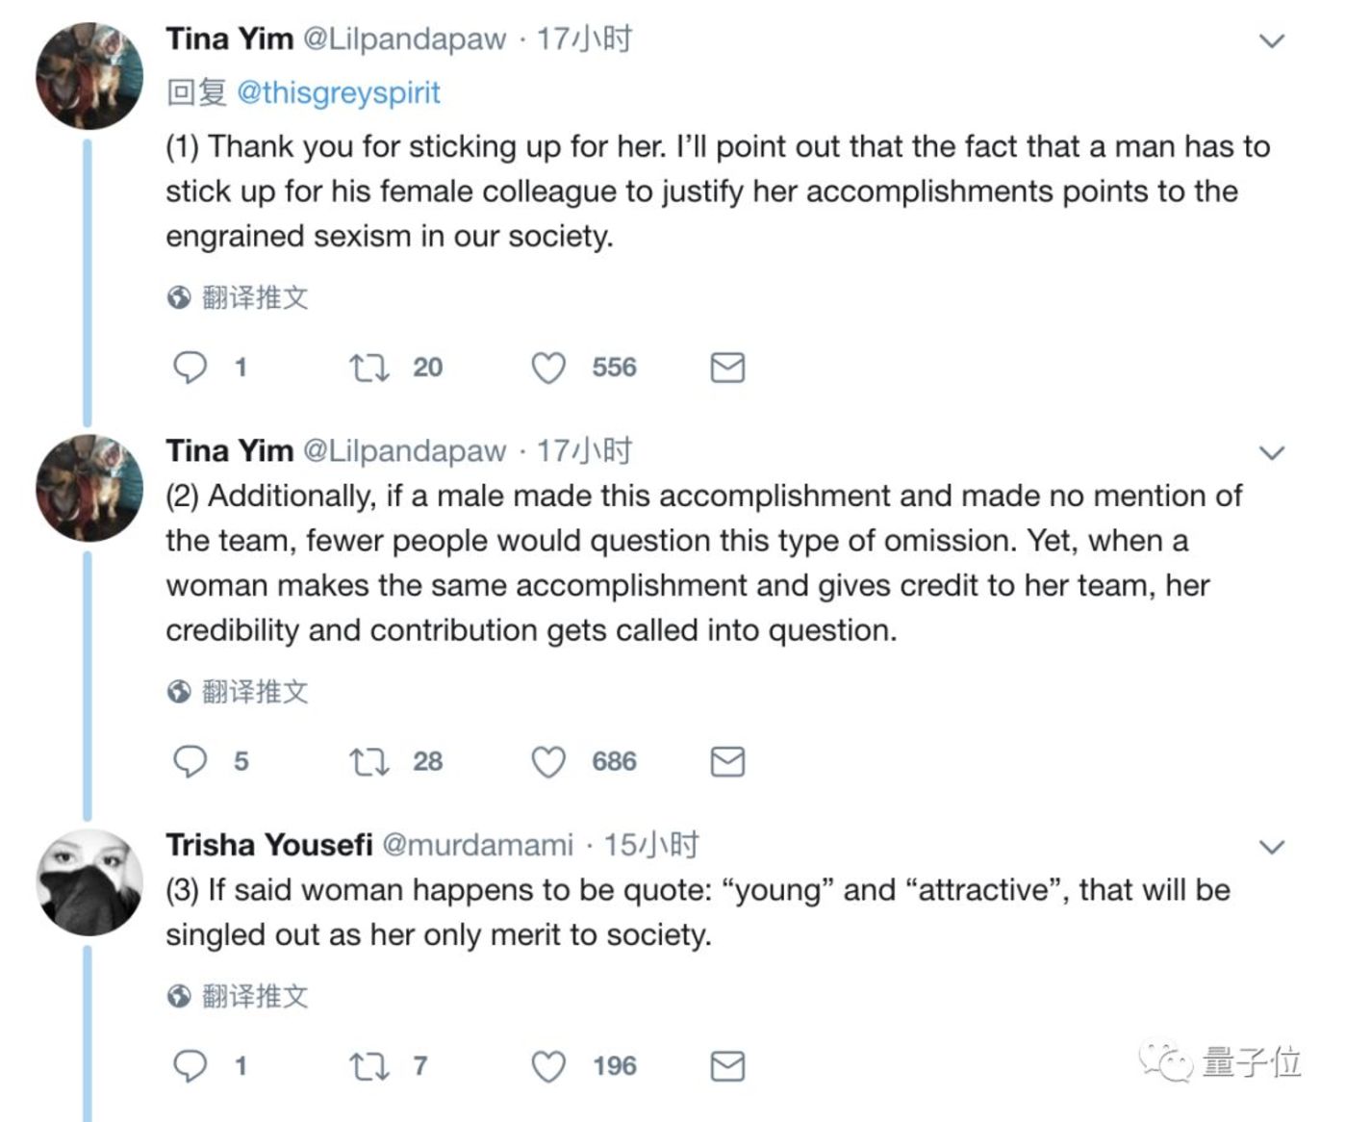
Task: Click envelope icon under second tweet
Action: tap(727, 762)
